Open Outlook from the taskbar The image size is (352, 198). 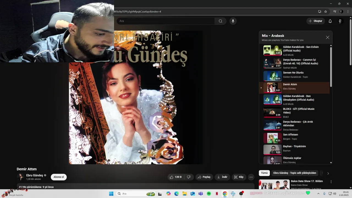[x=193, y=194]
